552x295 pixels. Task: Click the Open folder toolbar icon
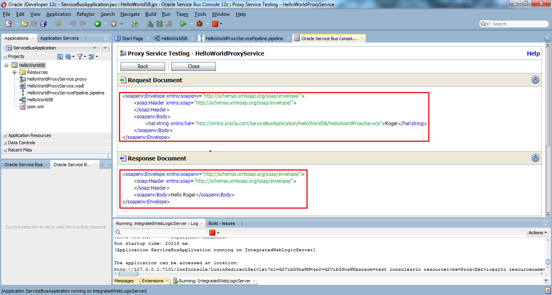click(25, 24)
